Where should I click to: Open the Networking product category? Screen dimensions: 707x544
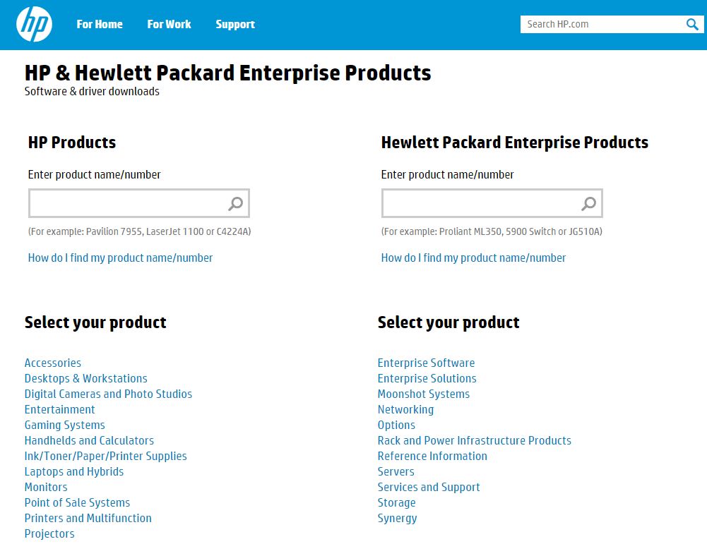(405, 409)
